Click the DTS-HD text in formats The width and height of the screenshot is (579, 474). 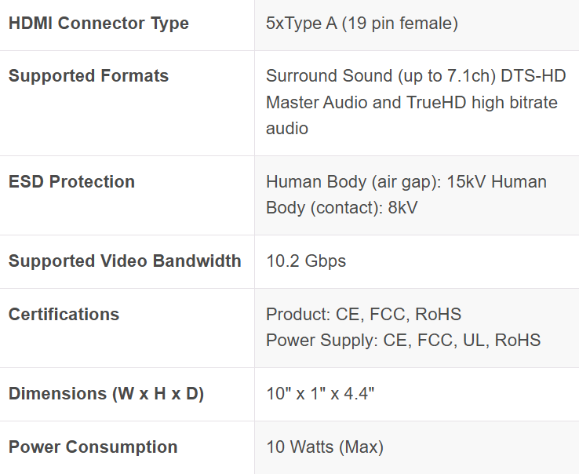point(533,76)
